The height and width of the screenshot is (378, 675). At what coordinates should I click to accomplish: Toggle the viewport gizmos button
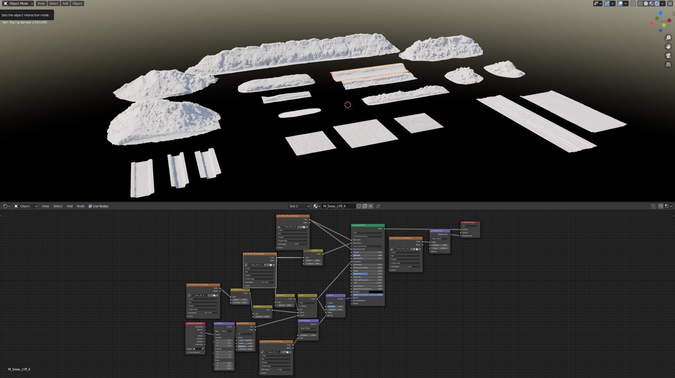(607, 3)
